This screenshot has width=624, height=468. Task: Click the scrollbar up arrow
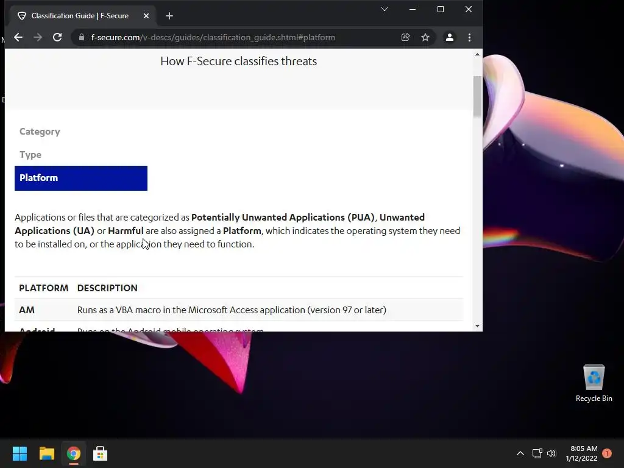[x=477, y=54]
